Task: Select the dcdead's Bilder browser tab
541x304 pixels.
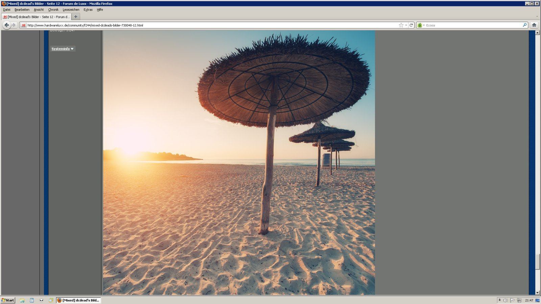Action: pos(36,17)
